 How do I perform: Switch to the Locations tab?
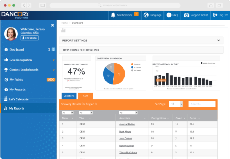pos(69,96)
